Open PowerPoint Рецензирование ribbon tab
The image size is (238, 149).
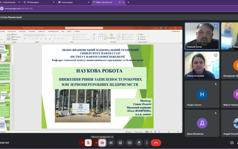tap(53, 31)
